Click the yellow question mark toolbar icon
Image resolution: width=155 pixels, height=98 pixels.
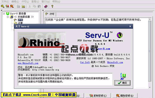point(52,6)
